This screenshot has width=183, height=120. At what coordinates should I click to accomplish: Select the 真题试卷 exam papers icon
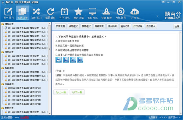pyautogui.click(x=23, y=13)
